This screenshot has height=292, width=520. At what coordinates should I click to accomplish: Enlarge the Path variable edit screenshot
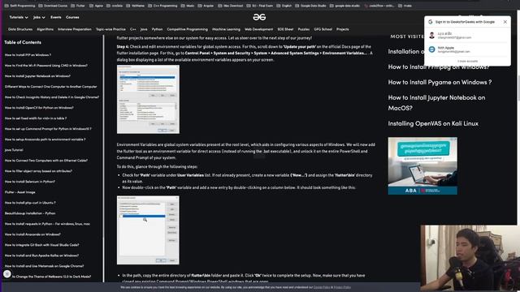coord(148,230)
